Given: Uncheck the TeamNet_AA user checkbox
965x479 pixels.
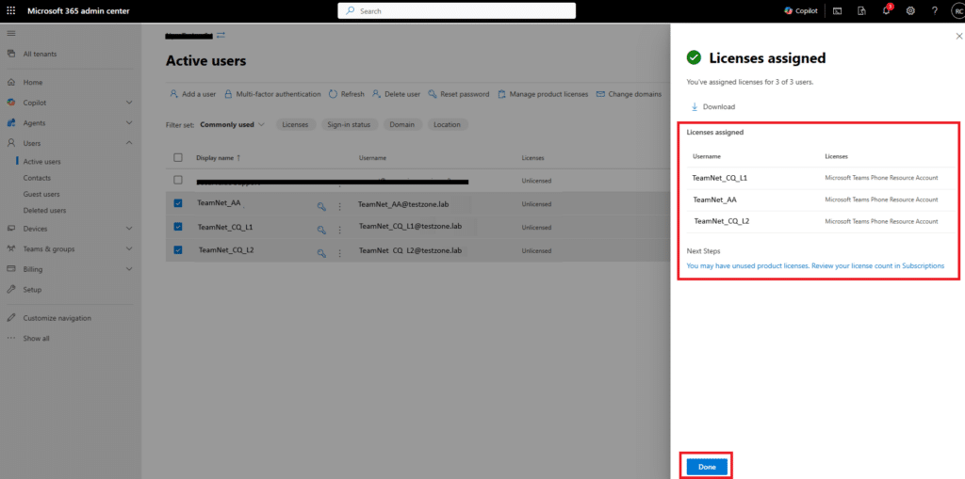Looking at the screenshot, I should pyautogui.click(x=178, y=202).
